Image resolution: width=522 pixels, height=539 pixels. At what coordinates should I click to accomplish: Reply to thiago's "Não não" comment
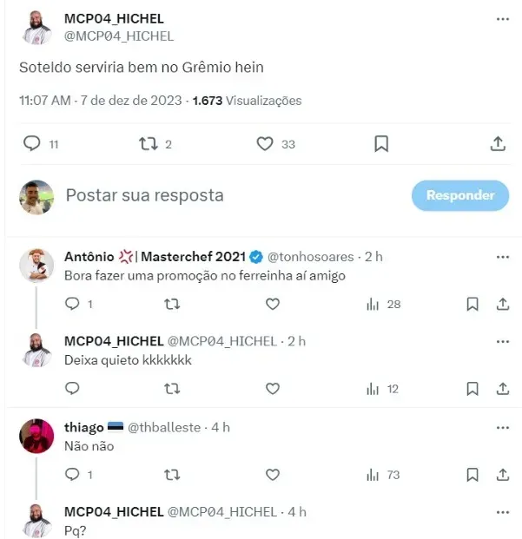coord(73,474)
